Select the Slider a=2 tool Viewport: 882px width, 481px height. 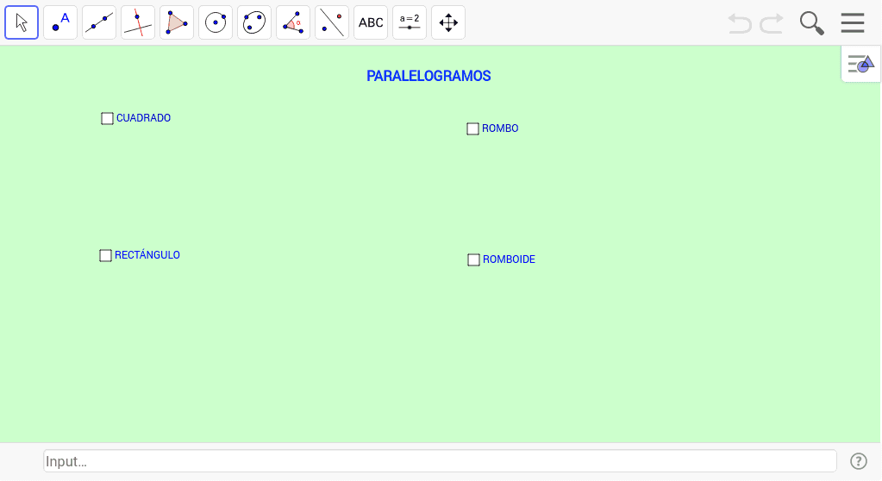(410, 22)
